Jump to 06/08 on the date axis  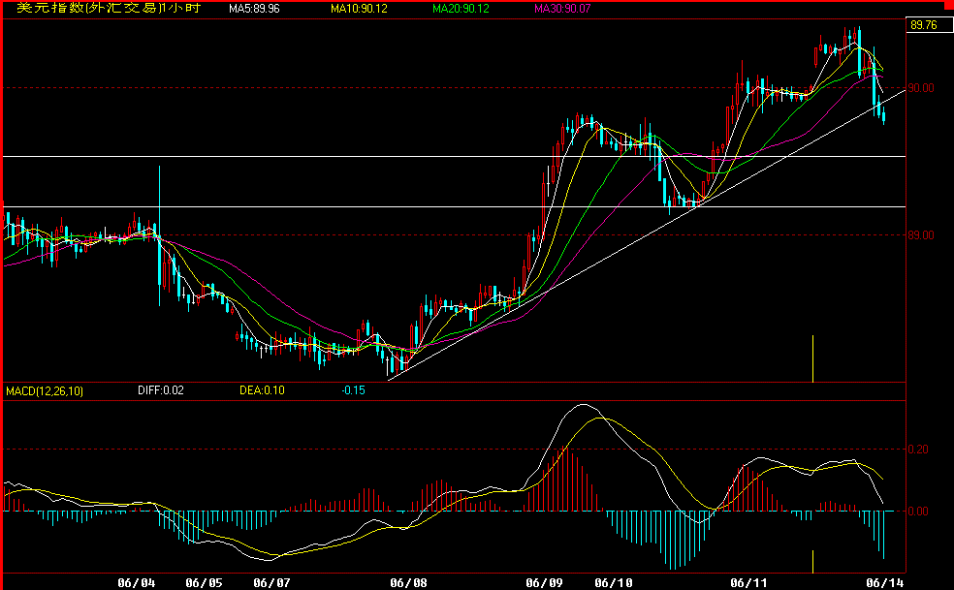pos(408,583)
